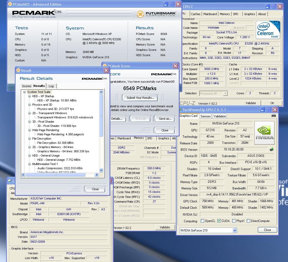Click Close button in GPU-Z window
Image resolution: width=288 pixels, height=262 pixels.
click(x=267, y=230)
